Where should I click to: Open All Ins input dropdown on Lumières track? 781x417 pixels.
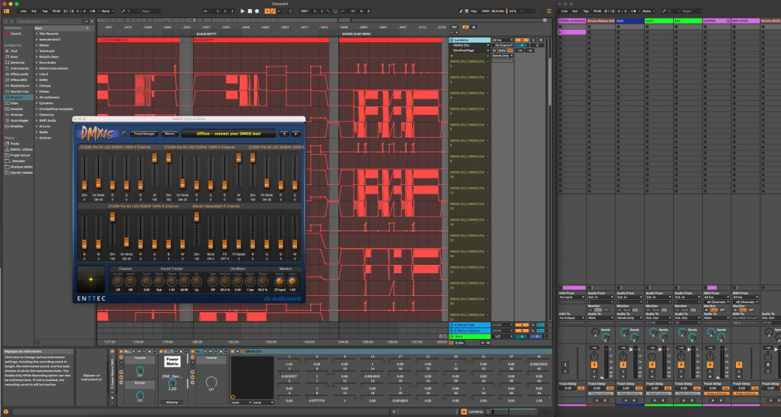[x=502, y=40]
